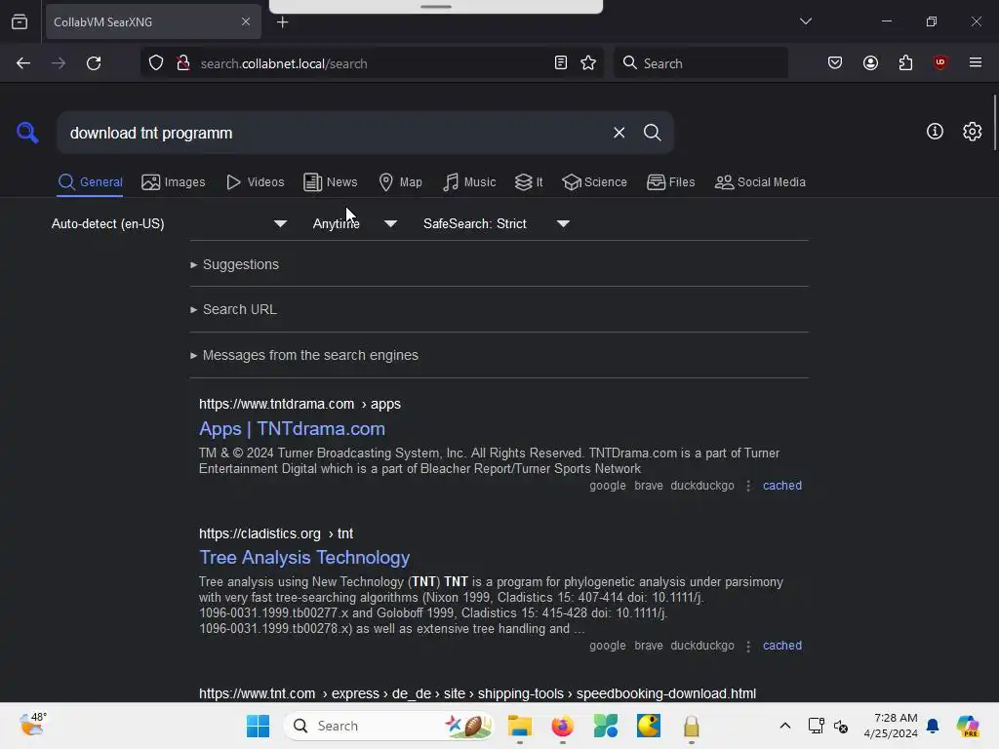Open the Tree Analysis Technology result
This screenshot has height=749, width=999.
click(304, 557)
